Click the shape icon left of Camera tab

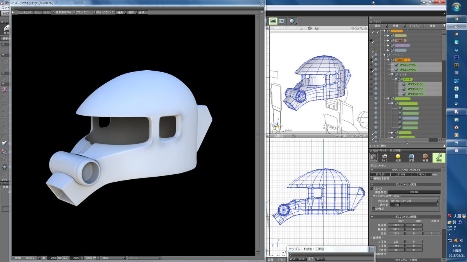click(373, 157)
